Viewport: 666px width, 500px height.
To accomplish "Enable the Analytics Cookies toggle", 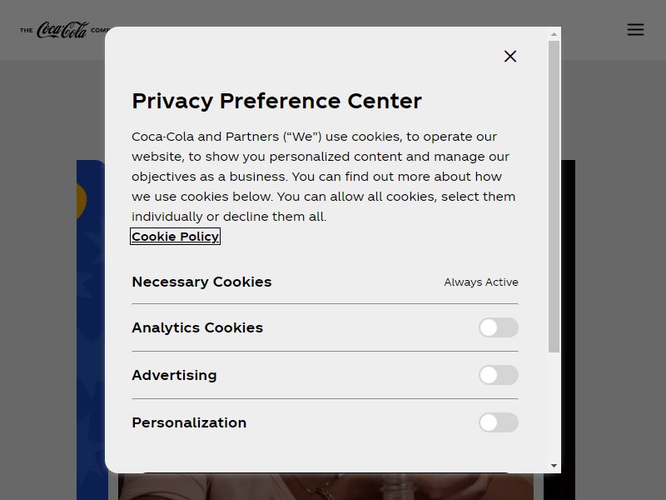I will pos(498,327).
